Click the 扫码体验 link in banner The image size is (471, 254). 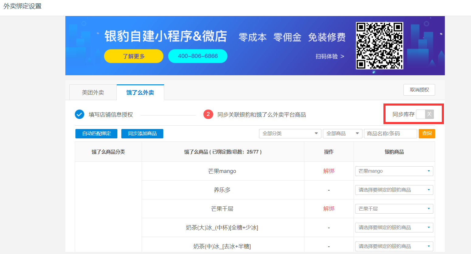tap(330, 56)
